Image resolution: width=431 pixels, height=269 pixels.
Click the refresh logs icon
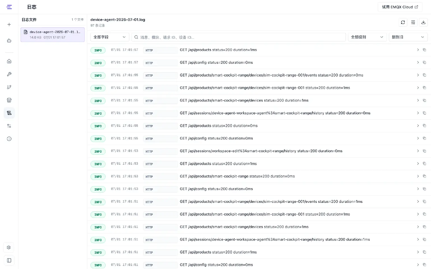click(x=403, y=22)
